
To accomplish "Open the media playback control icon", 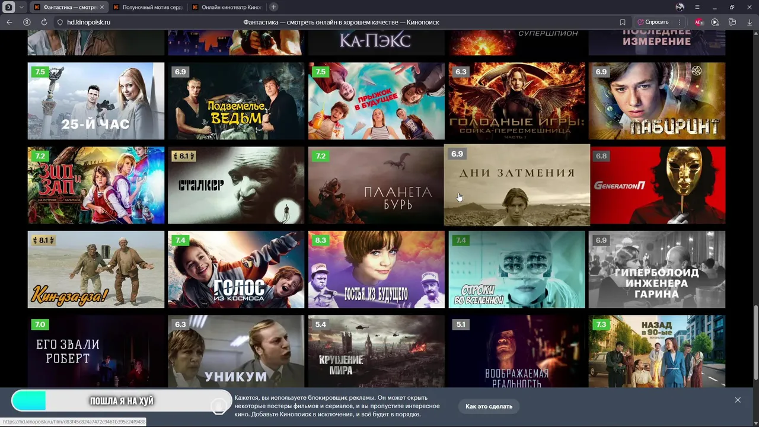I will pyautogui.click(x=715, y=22).
